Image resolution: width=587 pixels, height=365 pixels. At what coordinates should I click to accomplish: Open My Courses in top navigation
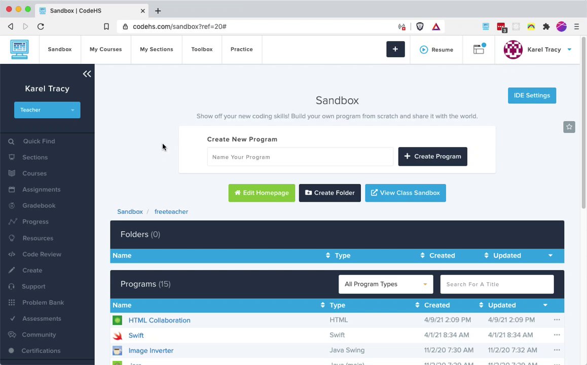coord(105,49)
